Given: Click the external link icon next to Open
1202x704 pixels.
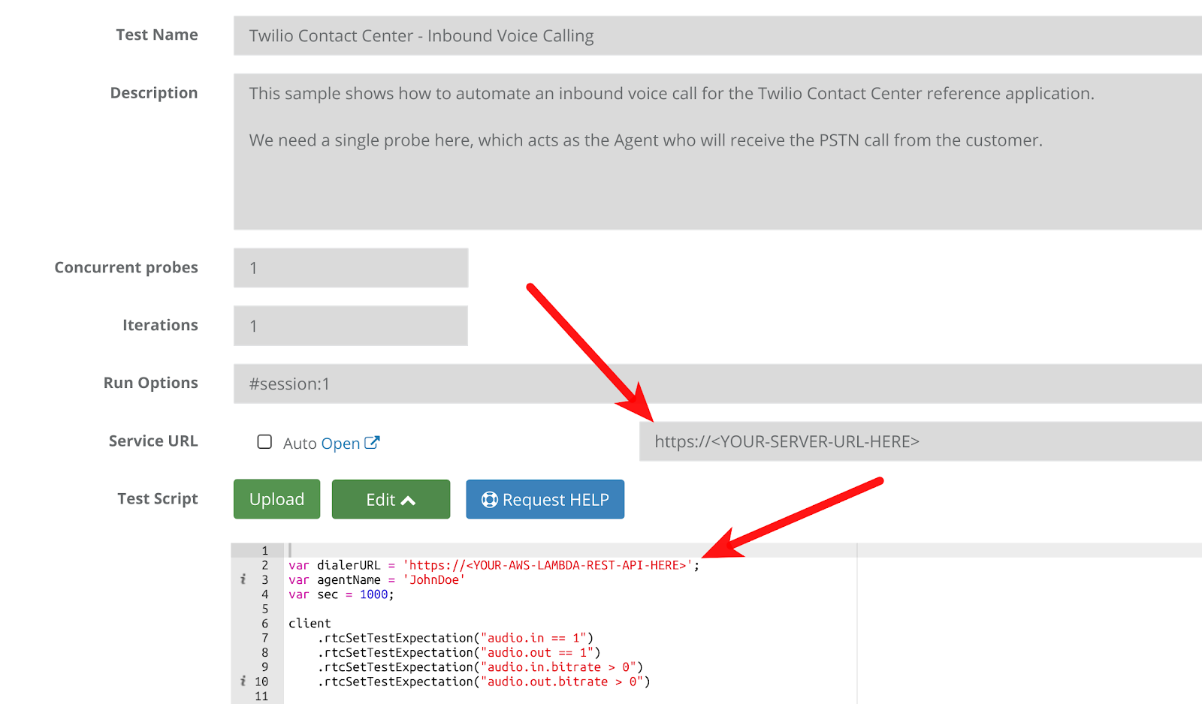Looking at the screenshot, I should point(372,443).
